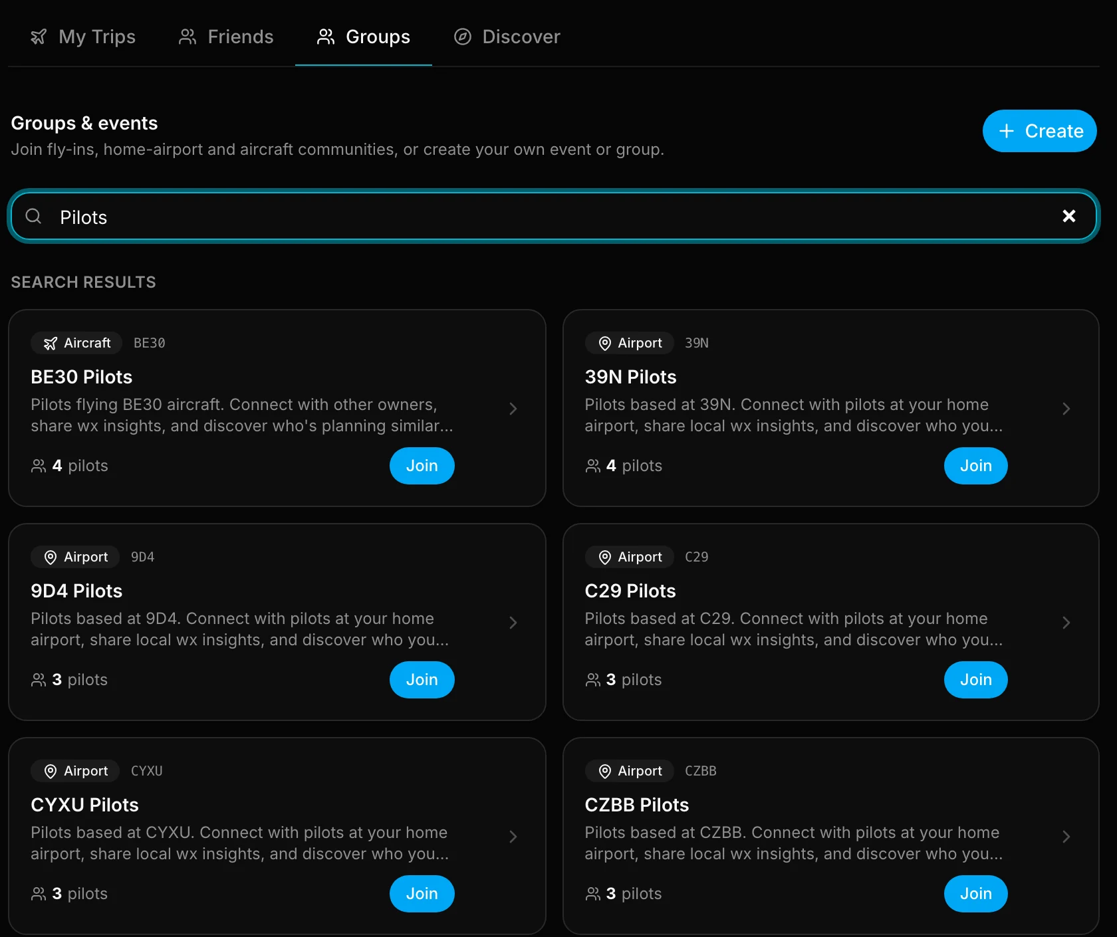Viewport: 1117px width, 937px height.
Task: Click the pilots count icon on C29 card
Action: point(592,680)
